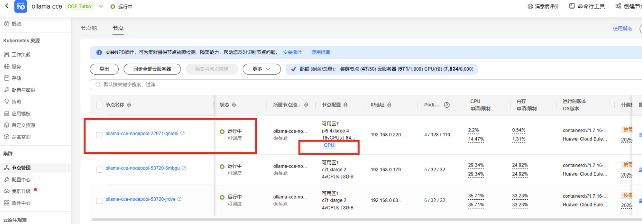This screenshot has height=224, width=642.
Task: Click the blue CCE cluster logo icon
Action: (x=21, y=6)
